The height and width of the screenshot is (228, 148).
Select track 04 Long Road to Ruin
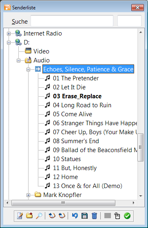[82, 105]
